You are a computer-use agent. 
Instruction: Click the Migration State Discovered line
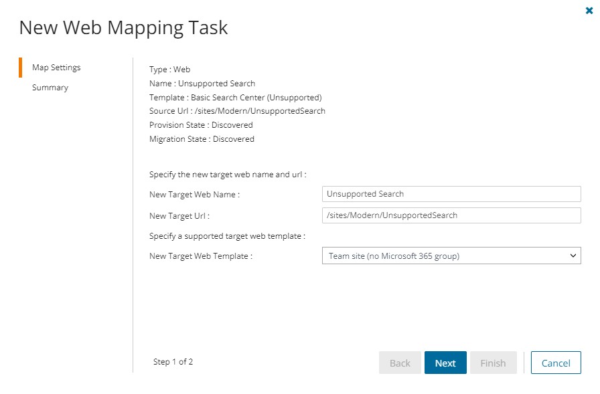tap(202, 139)
